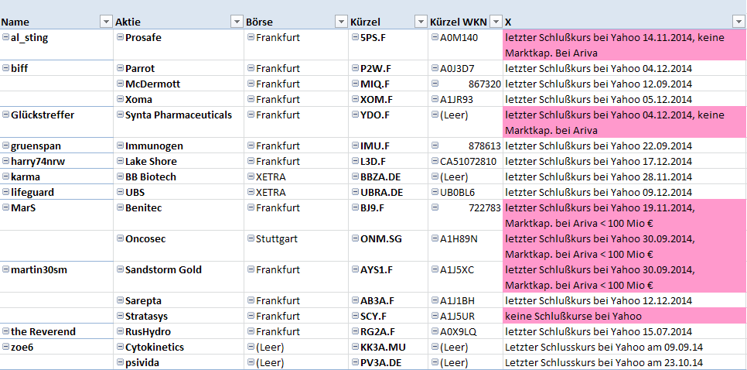Open the Aktie column filter dropdown
The height and width of the screenshot is (370, 747).
236,22
